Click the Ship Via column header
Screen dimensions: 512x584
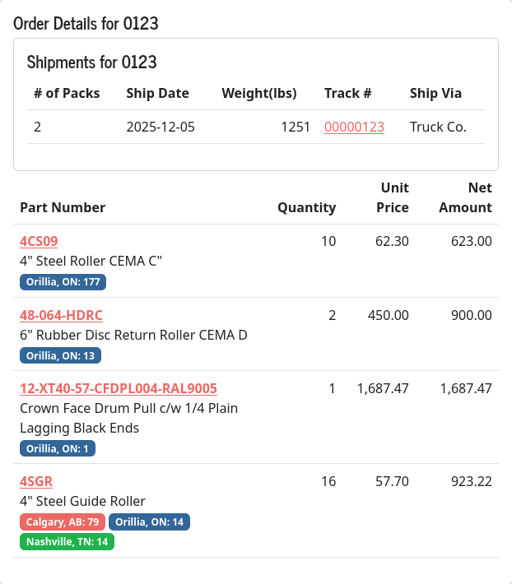pos(435,93)
